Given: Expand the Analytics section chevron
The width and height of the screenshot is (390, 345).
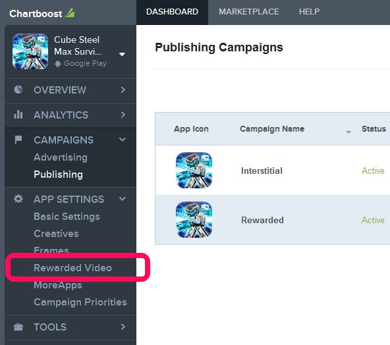Looking at the screenshot, I should [x=123, y=115].
